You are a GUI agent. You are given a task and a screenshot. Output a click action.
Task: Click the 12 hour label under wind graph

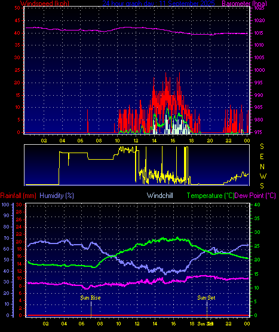pos(136,141)
